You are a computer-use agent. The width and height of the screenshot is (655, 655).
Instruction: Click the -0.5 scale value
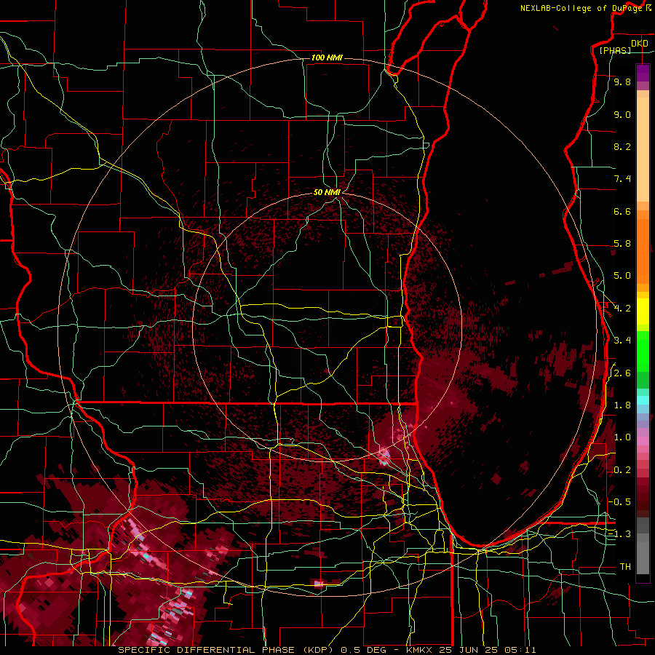point(619,501)
